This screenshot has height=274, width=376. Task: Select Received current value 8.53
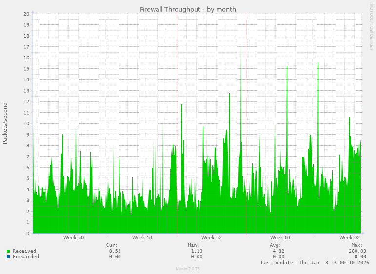coord(115,251)
